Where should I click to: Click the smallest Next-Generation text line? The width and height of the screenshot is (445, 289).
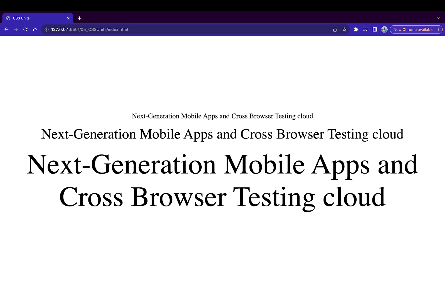click(222, 116)
